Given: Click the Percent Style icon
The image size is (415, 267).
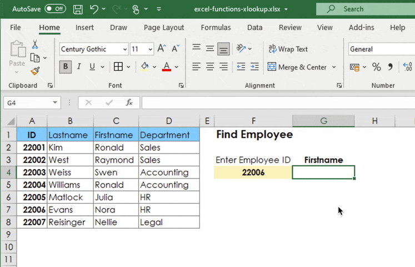Looking at the screenshot, I should tap(376, 67).
